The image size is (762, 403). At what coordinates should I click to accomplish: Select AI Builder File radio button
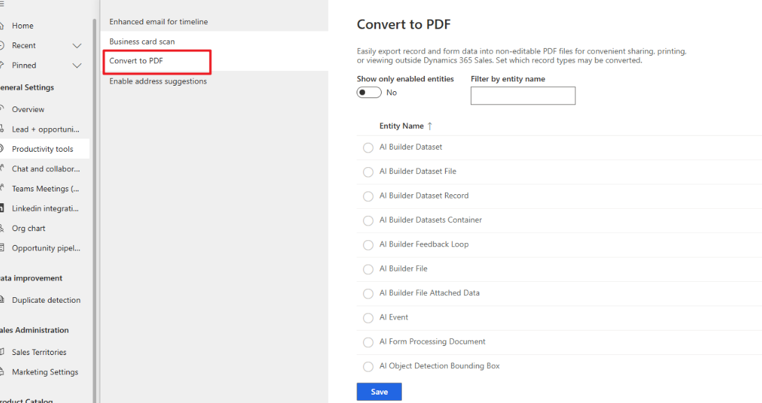[x=368, y=269]
